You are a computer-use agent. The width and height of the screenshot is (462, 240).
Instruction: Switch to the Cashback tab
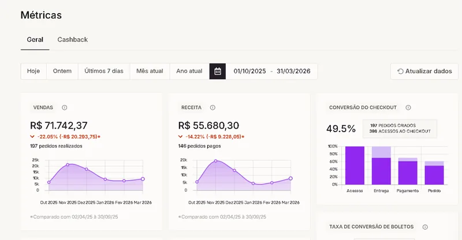[73, 40]
